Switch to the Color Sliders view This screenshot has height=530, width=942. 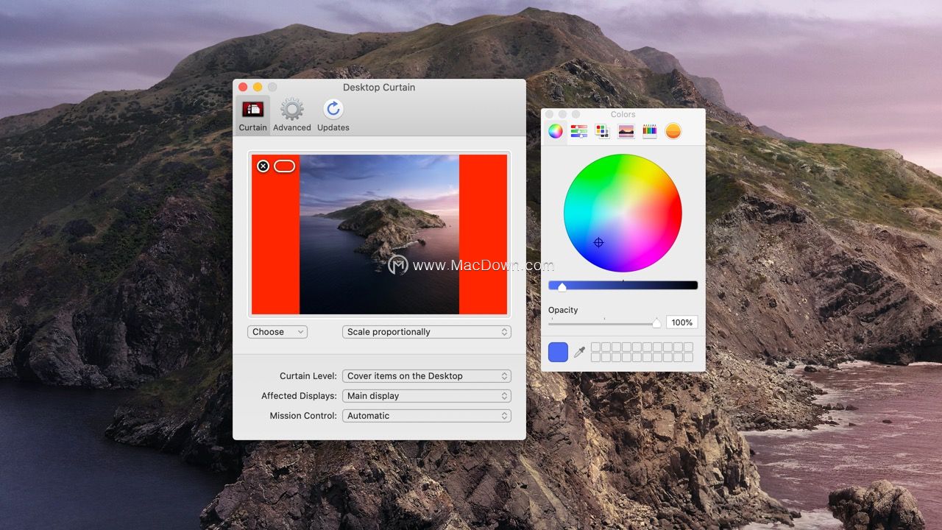[580, 131]
